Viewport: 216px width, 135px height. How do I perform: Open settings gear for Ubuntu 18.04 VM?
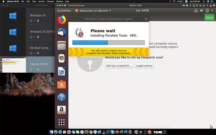point(38,69)
